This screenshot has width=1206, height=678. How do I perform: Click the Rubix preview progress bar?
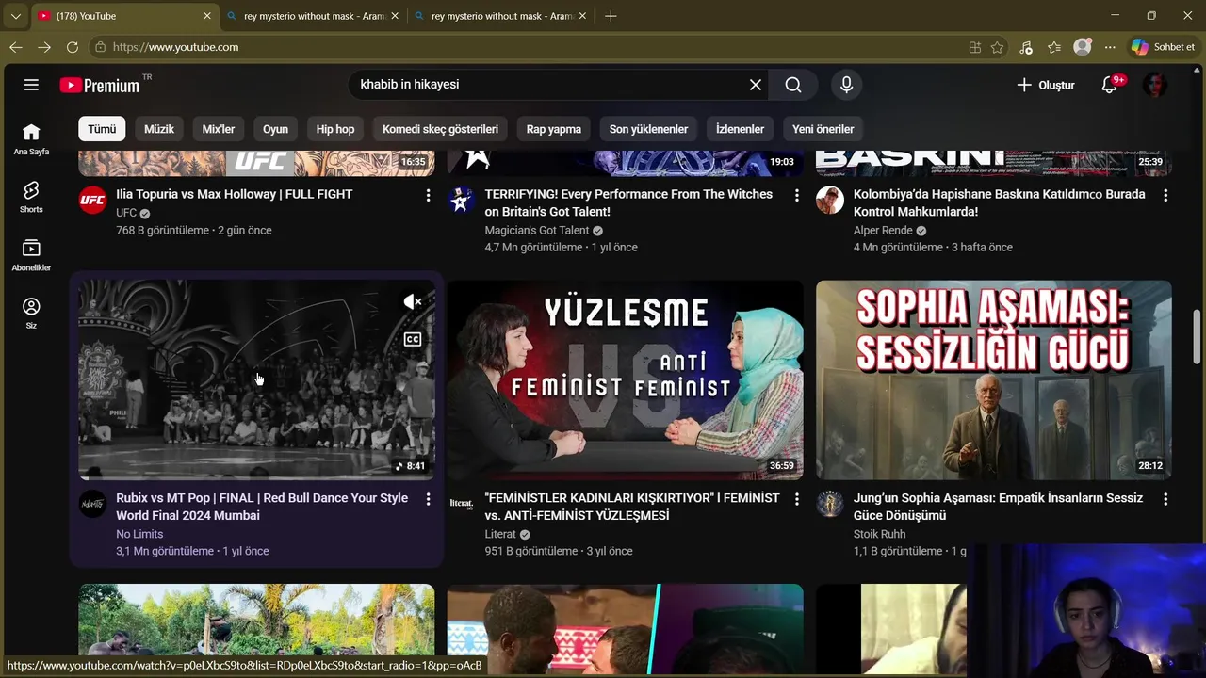tap(256, 478)
